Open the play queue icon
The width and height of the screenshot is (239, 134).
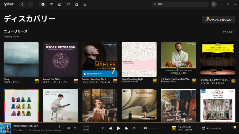click(234, 128)
